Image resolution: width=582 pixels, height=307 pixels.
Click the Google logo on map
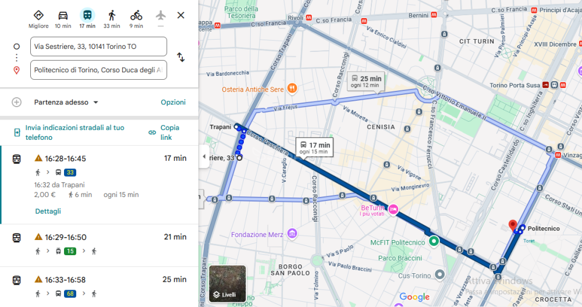(x=414, y=297)
